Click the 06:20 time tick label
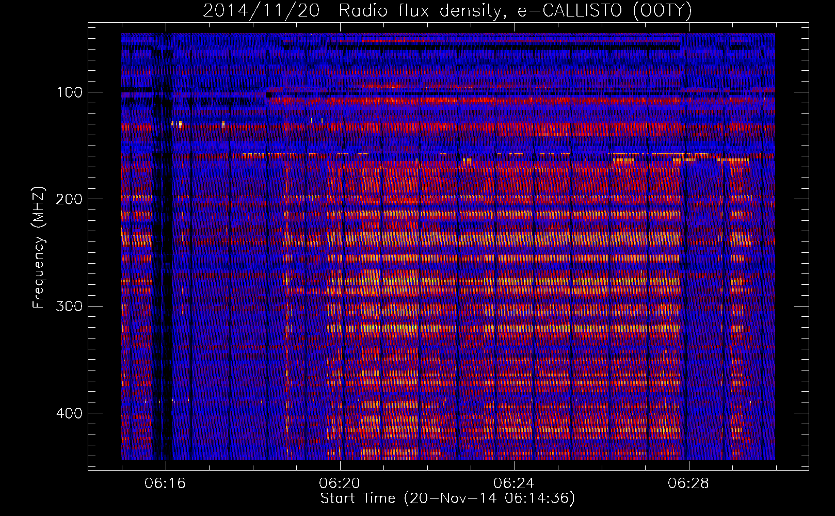Image resolution: width=835 pixels, height=516 pixels. pos(340,483)
